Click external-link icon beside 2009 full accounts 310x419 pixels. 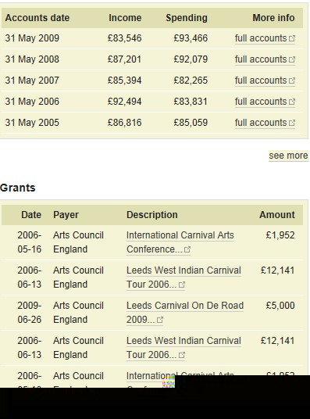coord(292,38)
